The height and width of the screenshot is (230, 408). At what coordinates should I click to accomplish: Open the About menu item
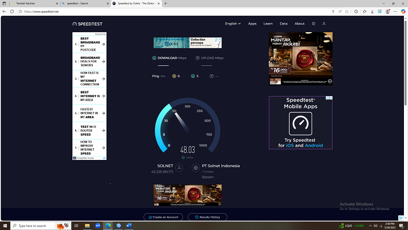coord(299,24)
